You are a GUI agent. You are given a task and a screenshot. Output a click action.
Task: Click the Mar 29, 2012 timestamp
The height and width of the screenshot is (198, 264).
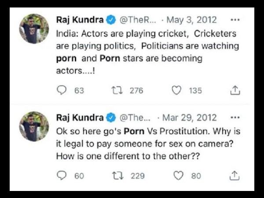click(190, 117)
